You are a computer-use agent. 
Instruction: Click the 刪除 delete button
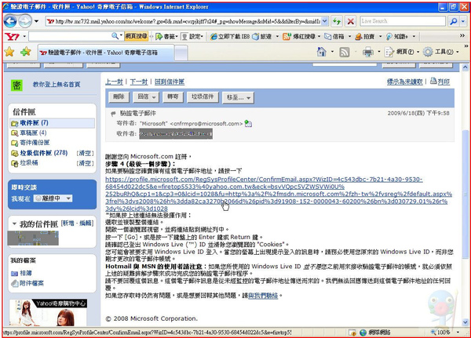(119, 97)
